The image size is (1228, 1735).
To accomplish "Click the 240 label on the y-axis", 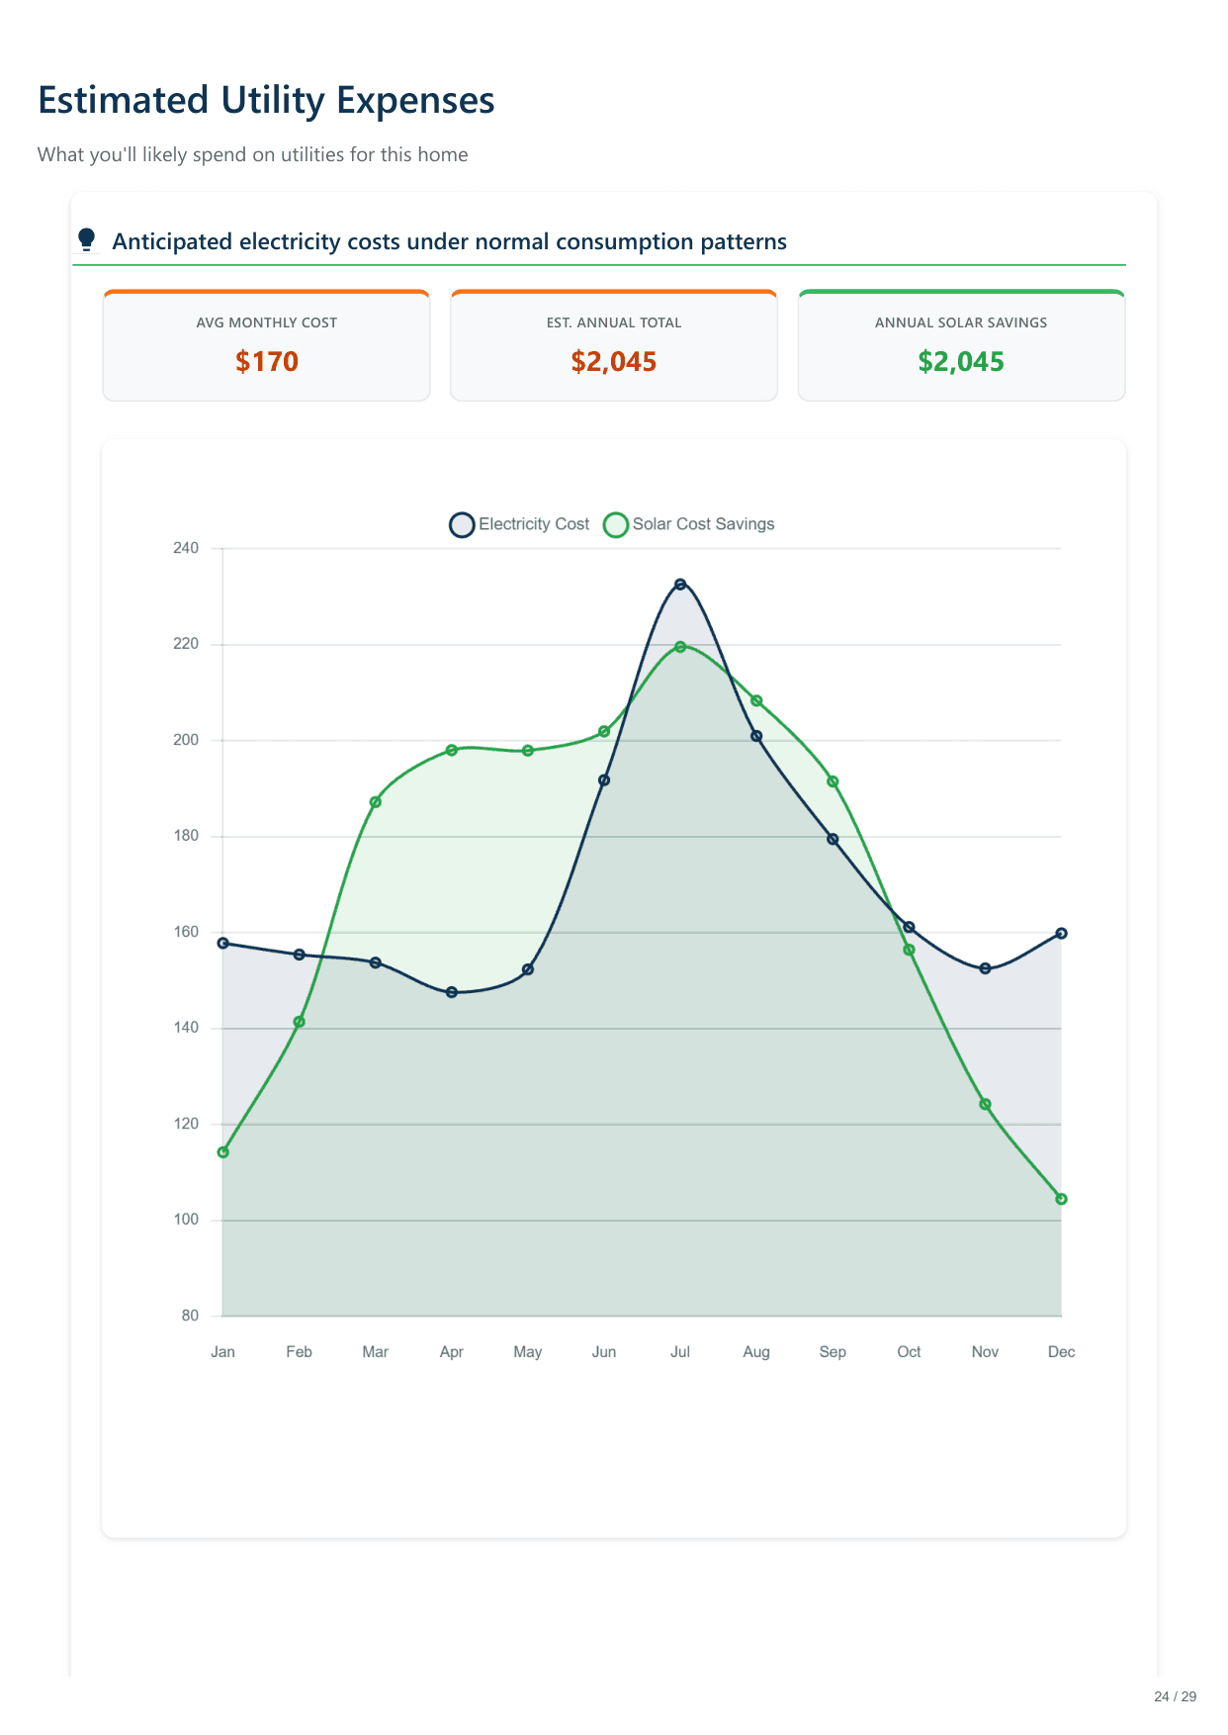I will point(186,548).
